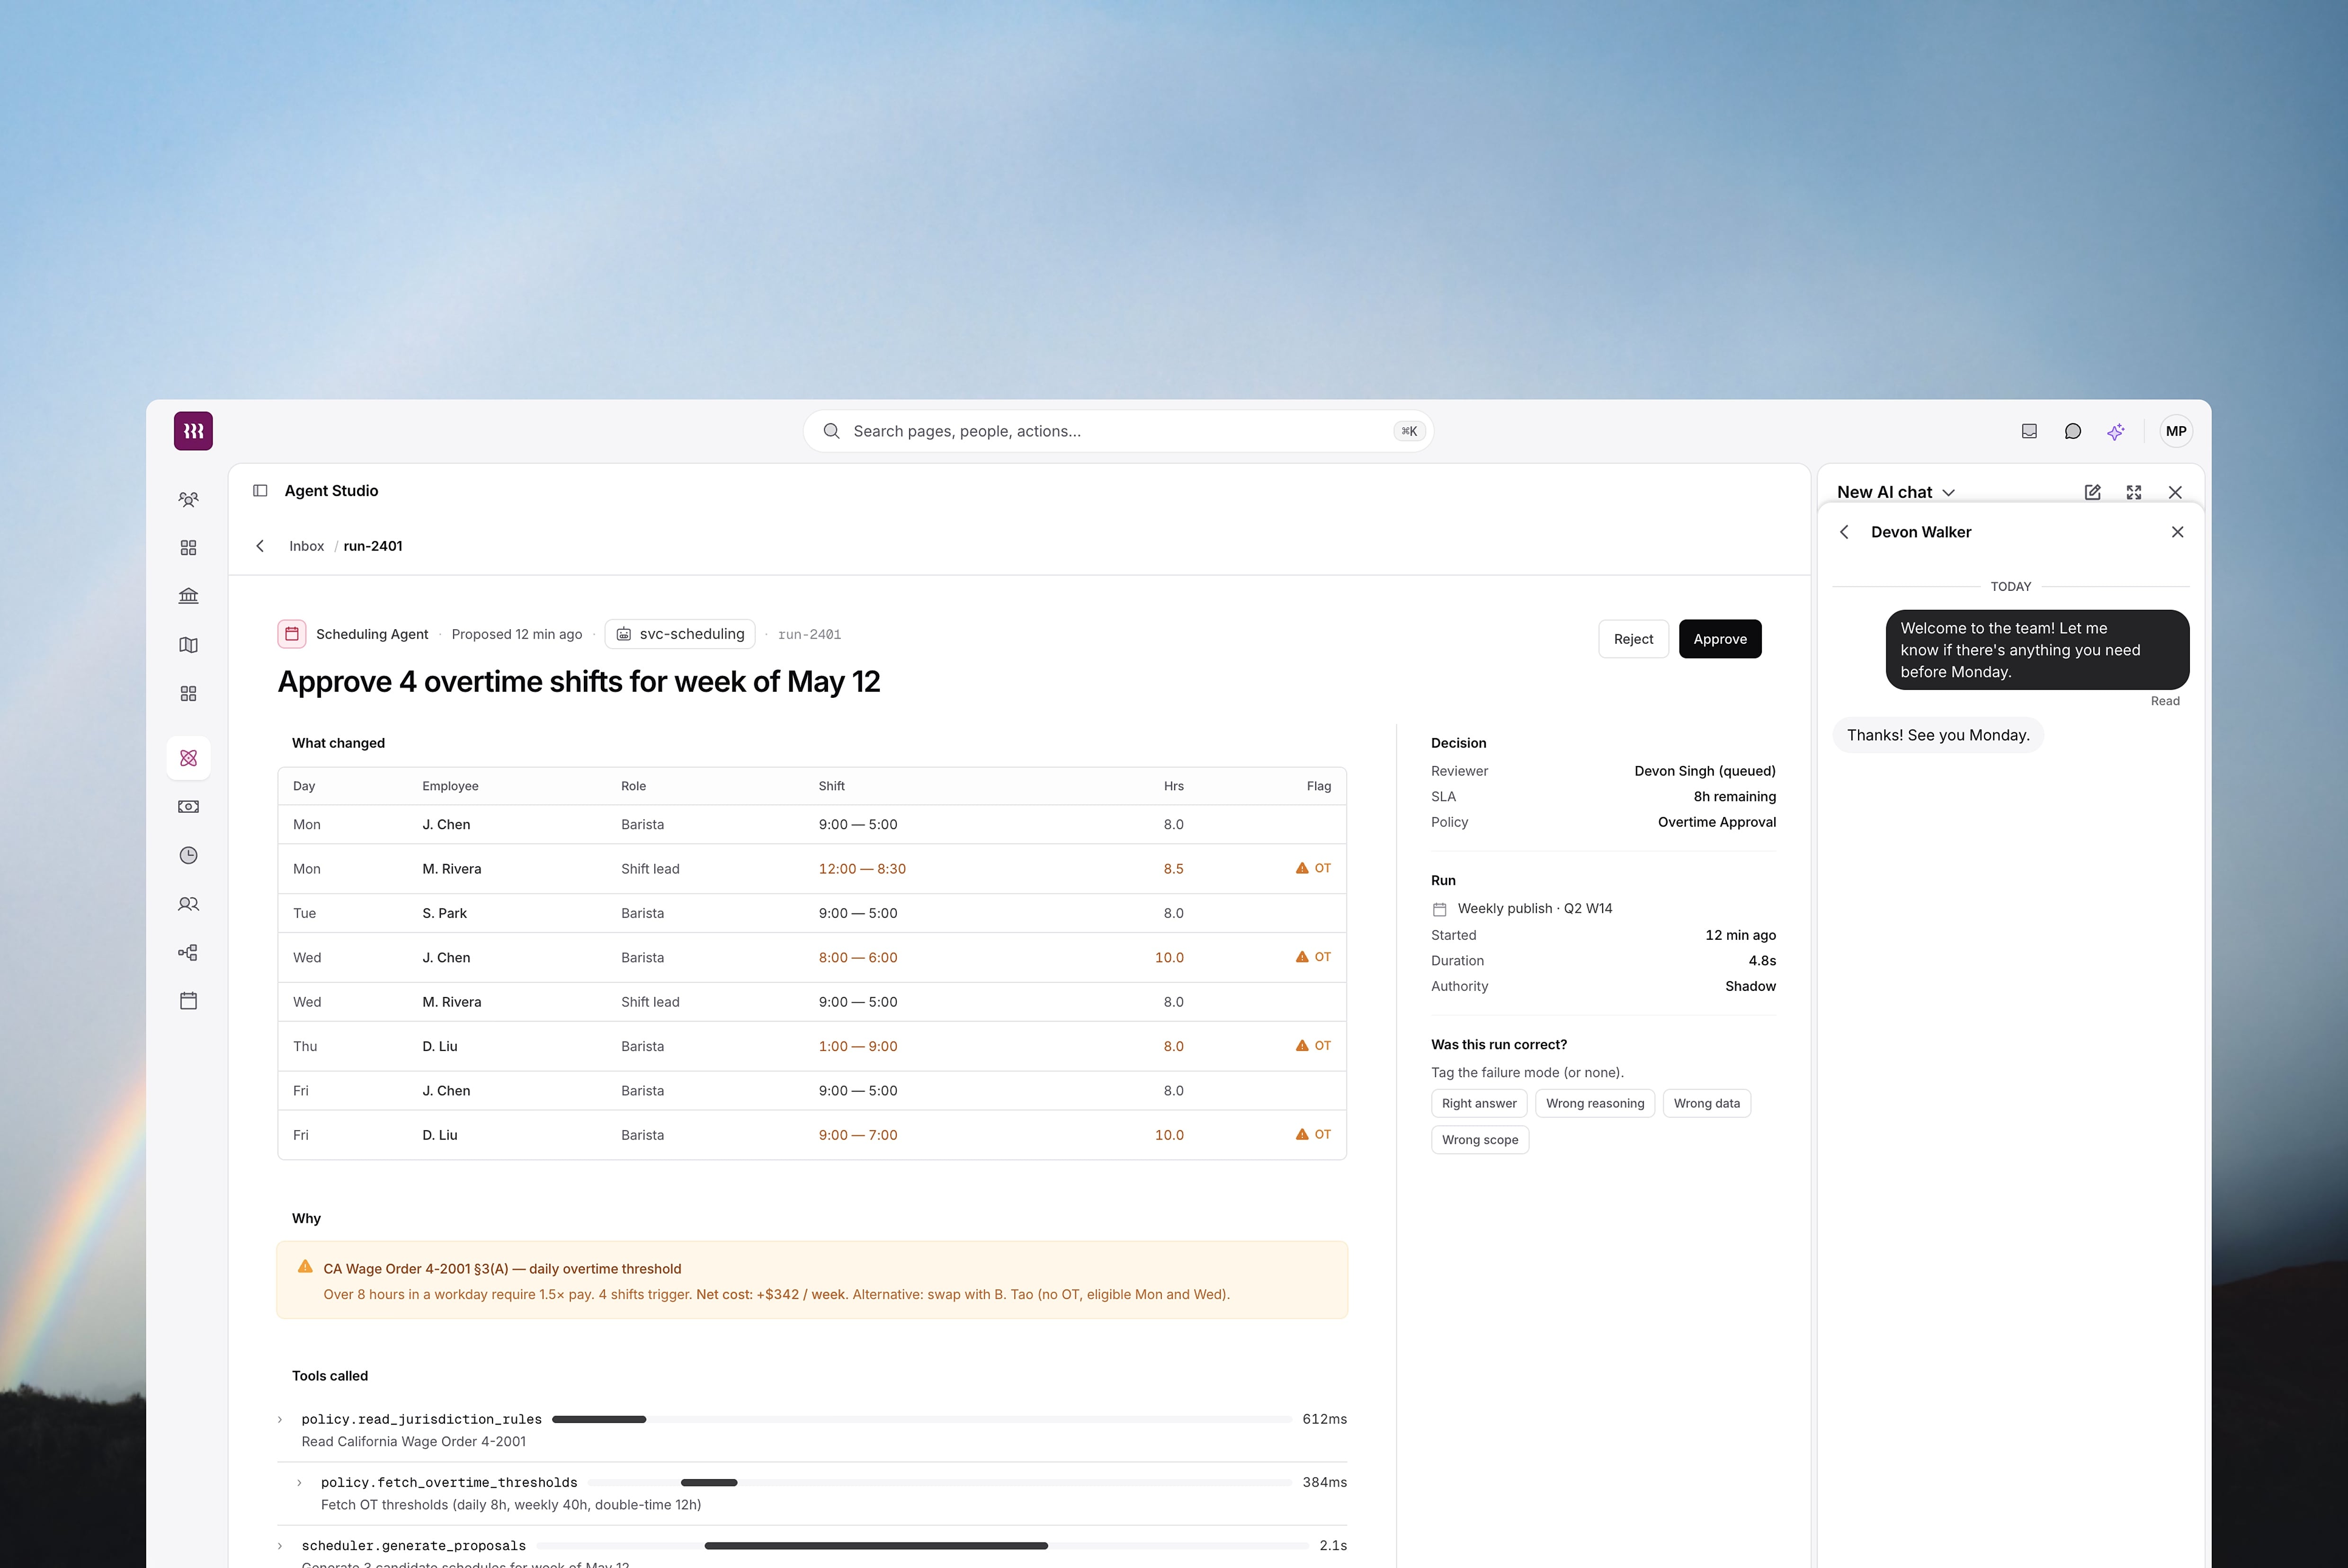
Task: Close the Devon Walker conversation
Action: (2178, 532)
